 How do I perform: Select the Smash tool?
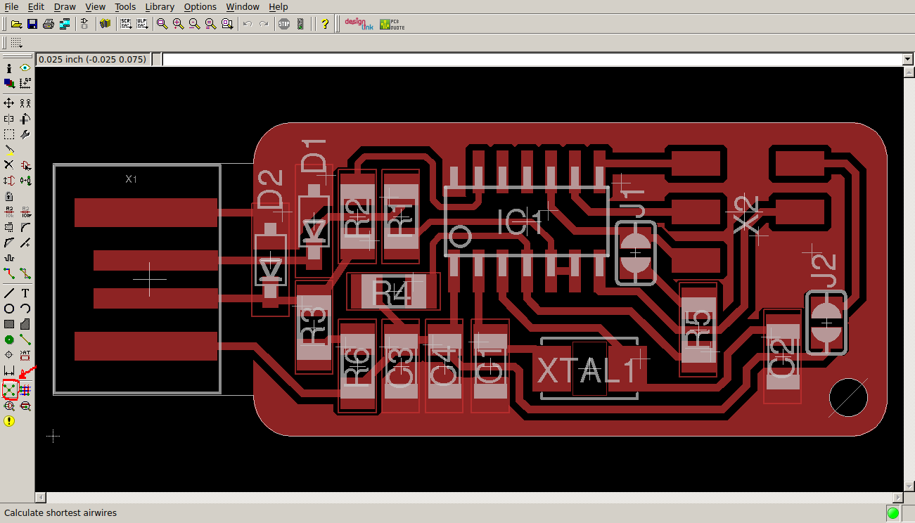click(x=9, y=227)
